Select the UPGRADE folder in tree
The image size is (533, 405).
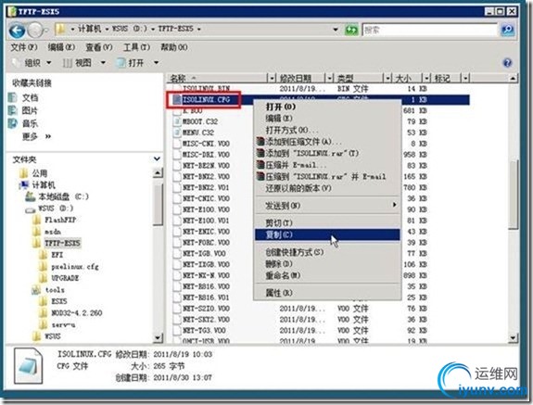click(x=65, y=278)
